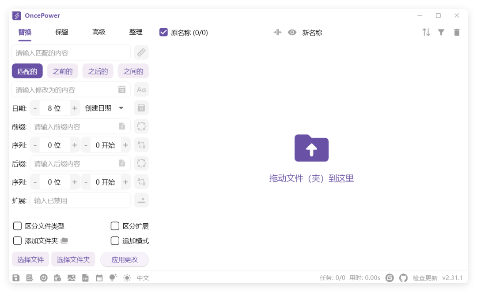Increase the suffix 序列 位 count with plus
The height and width of the screenshot is (292, 477).
click(75, 182)
